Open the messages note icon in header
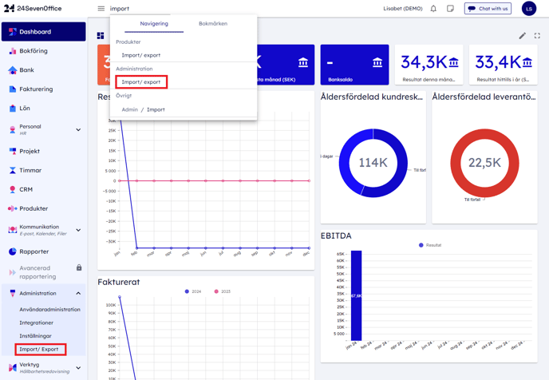 (x=450, y=9)
